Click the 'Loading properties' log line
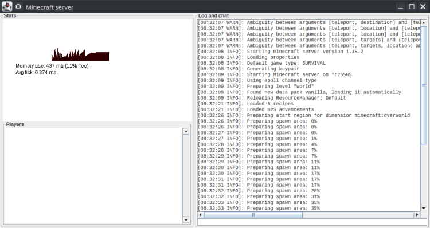Image resolution: width=430 pixels, height=228 pixels. pos(248,57)
